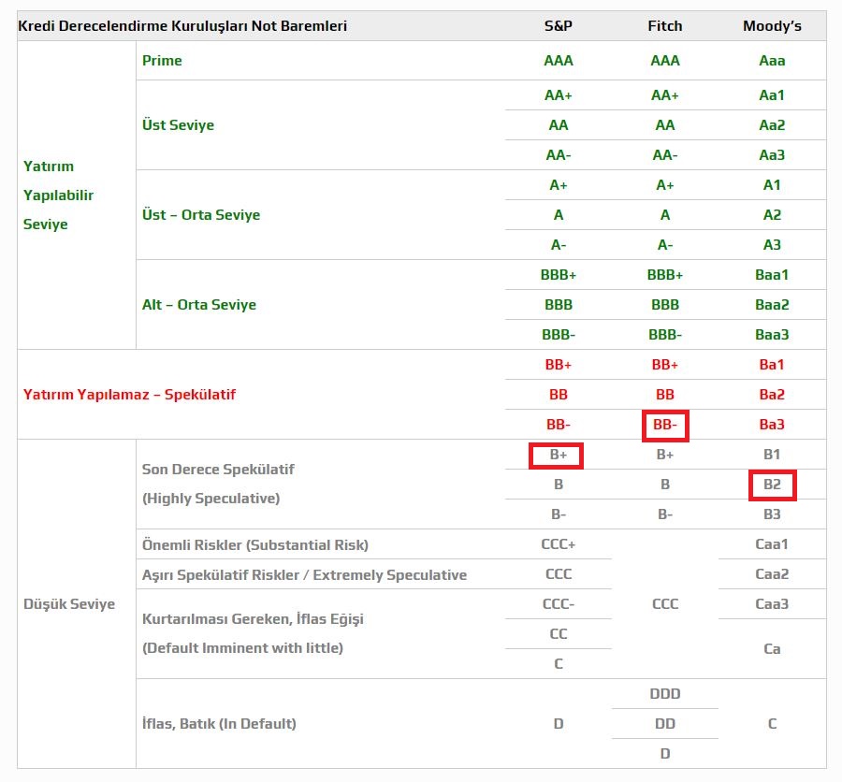This screenshot has height=782, width=842.
Task: Select "A+" in the S&P column
Action: pyautogui.click(x=558, y=185)
